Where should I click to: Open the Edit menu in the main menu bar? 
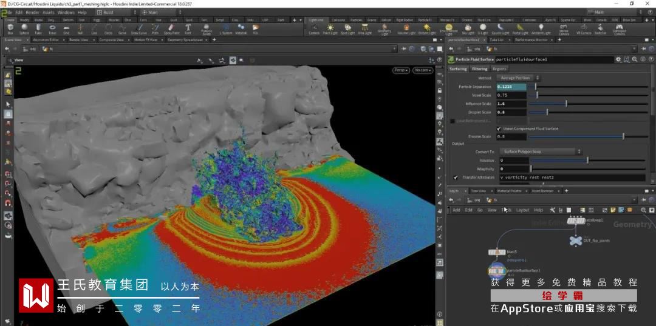19,13
